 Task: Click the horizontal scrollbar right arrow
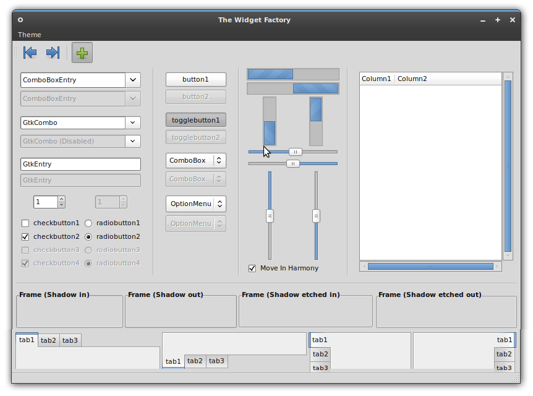497,267
